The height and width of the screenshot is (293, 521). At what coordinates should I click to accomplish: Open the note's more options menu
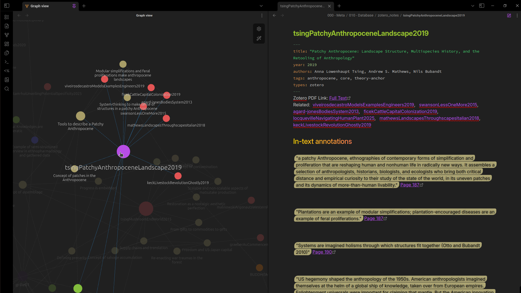coord(517,15)
